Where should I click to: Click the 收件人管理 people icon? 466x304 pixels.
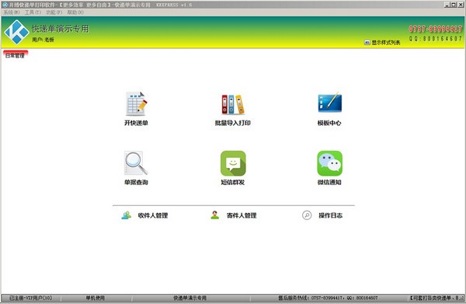click(x=127, y=215)
